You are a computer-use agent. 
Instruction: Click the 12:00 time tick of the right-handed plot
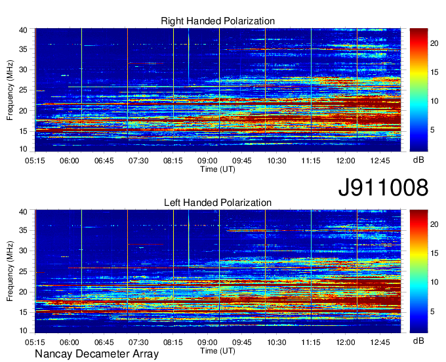tap(346, 161)
